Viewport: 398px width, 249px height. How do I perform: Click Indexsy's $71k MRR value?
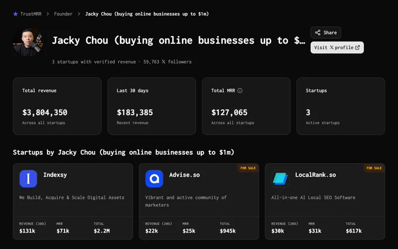[x=63, y=231]
